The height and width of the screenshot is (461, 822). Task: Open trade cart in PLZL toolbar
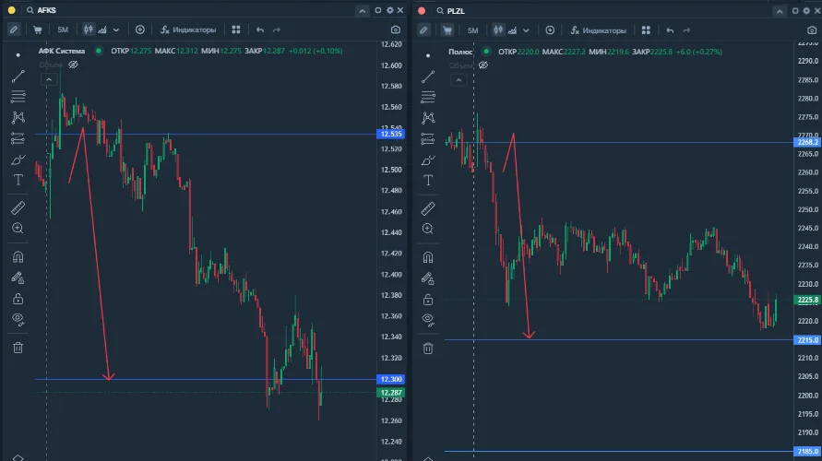(x=447, y=30)
